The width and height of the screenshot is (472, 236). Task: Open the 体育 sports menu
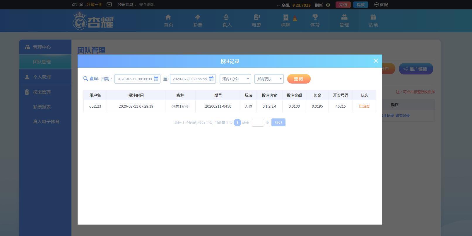pyautogui.click(x=315, y=21)
